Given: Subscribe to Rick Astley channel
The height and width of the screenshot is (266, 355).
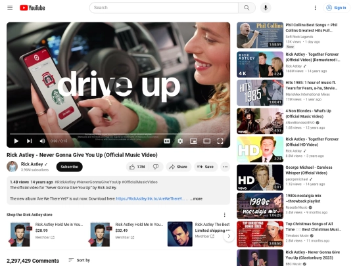Looking at the screenshot, I should point(69,167).
